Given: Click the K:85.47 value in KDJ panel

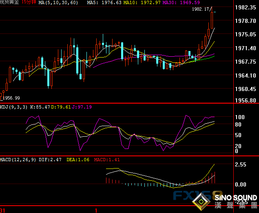Looking at the screenshot, I should point(42,107).
